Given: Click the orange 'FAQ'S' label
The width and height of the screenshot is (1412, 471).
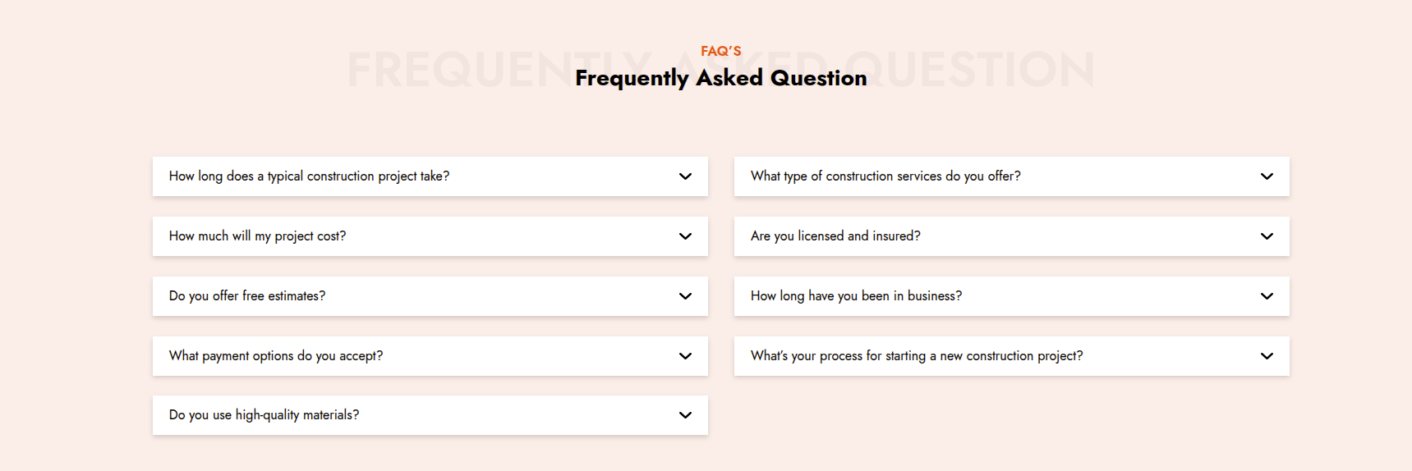Looking at the screenshot, I should coord(720,51).
